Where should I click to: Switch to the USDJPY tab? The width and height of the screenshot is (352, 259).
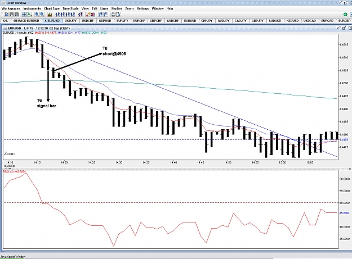pos(71,21)
